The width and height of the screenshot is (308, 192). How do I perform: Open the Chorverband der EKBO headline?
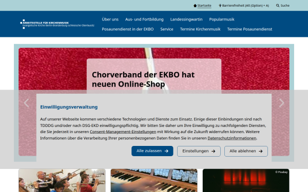[143, 79]
